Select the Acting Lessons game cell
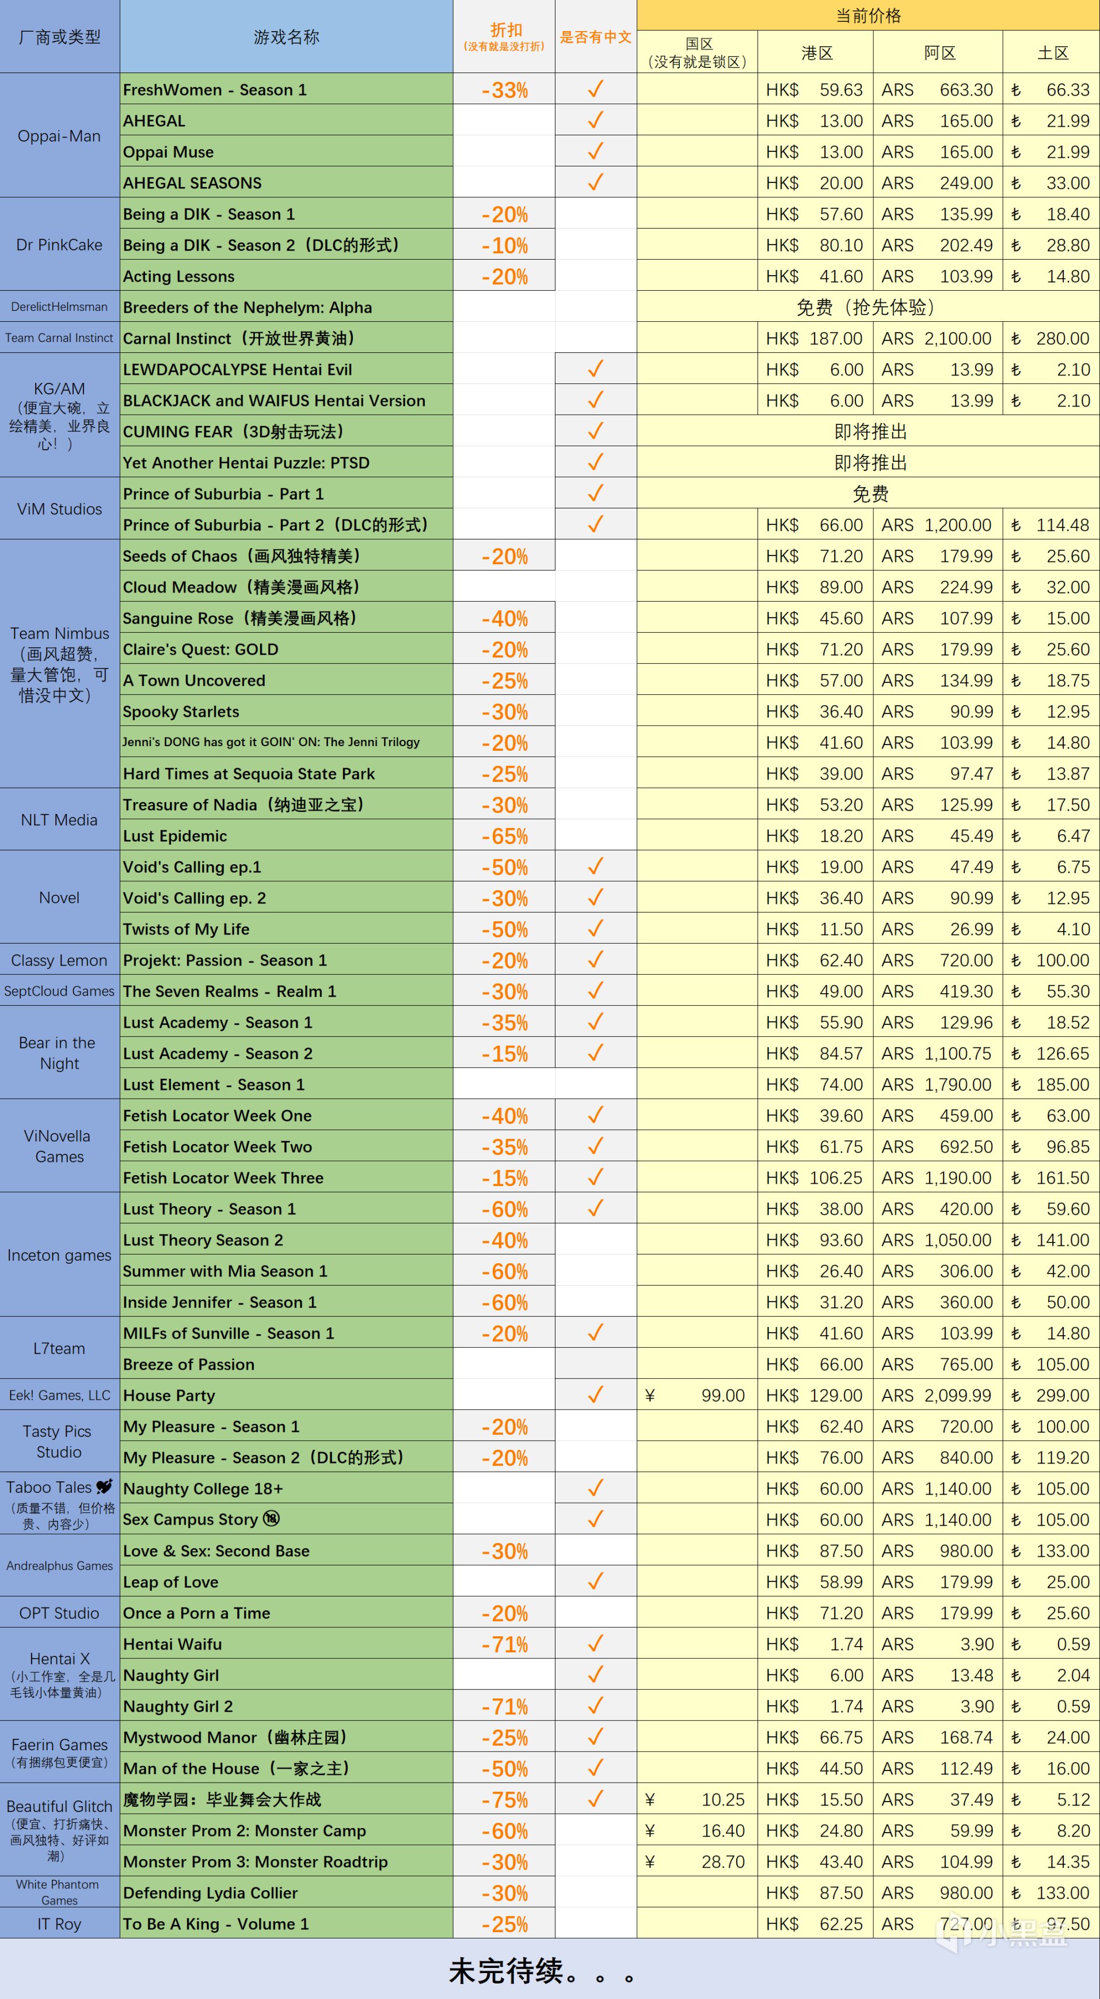 click(286, 275)
